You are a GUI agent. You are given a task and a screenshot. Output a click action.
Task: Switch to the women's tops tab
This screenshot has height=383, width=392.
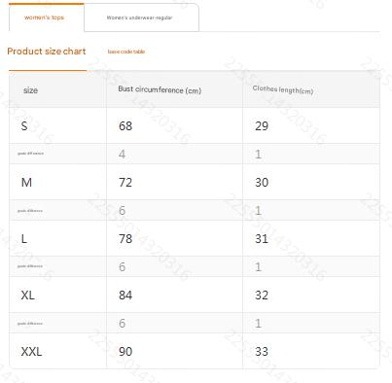click(45, 17)
